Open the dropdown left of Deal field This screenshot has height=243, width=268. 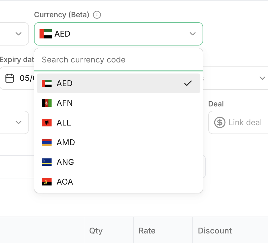(x=19, y=122)
